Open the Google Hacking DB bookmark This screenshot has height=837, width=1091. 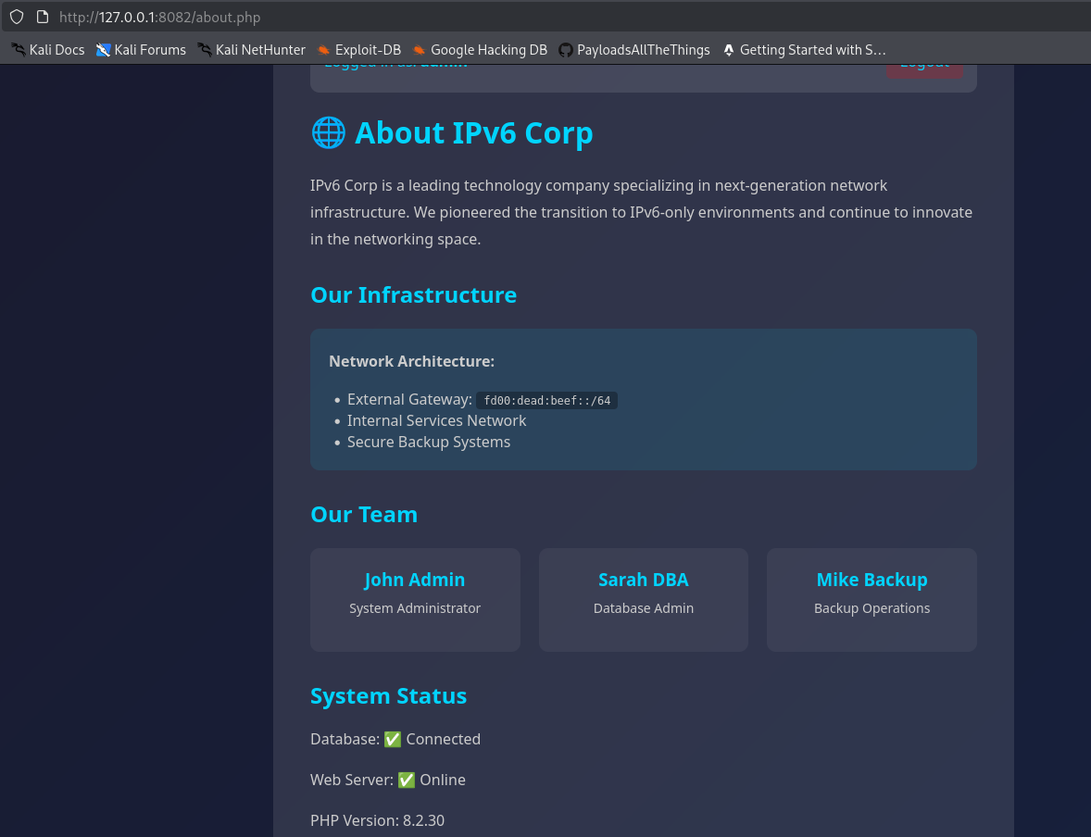(480, 50)
